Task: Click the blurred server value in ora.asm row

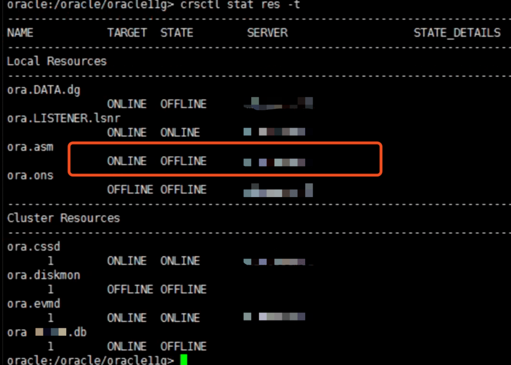Action: (x=274, y=162)
